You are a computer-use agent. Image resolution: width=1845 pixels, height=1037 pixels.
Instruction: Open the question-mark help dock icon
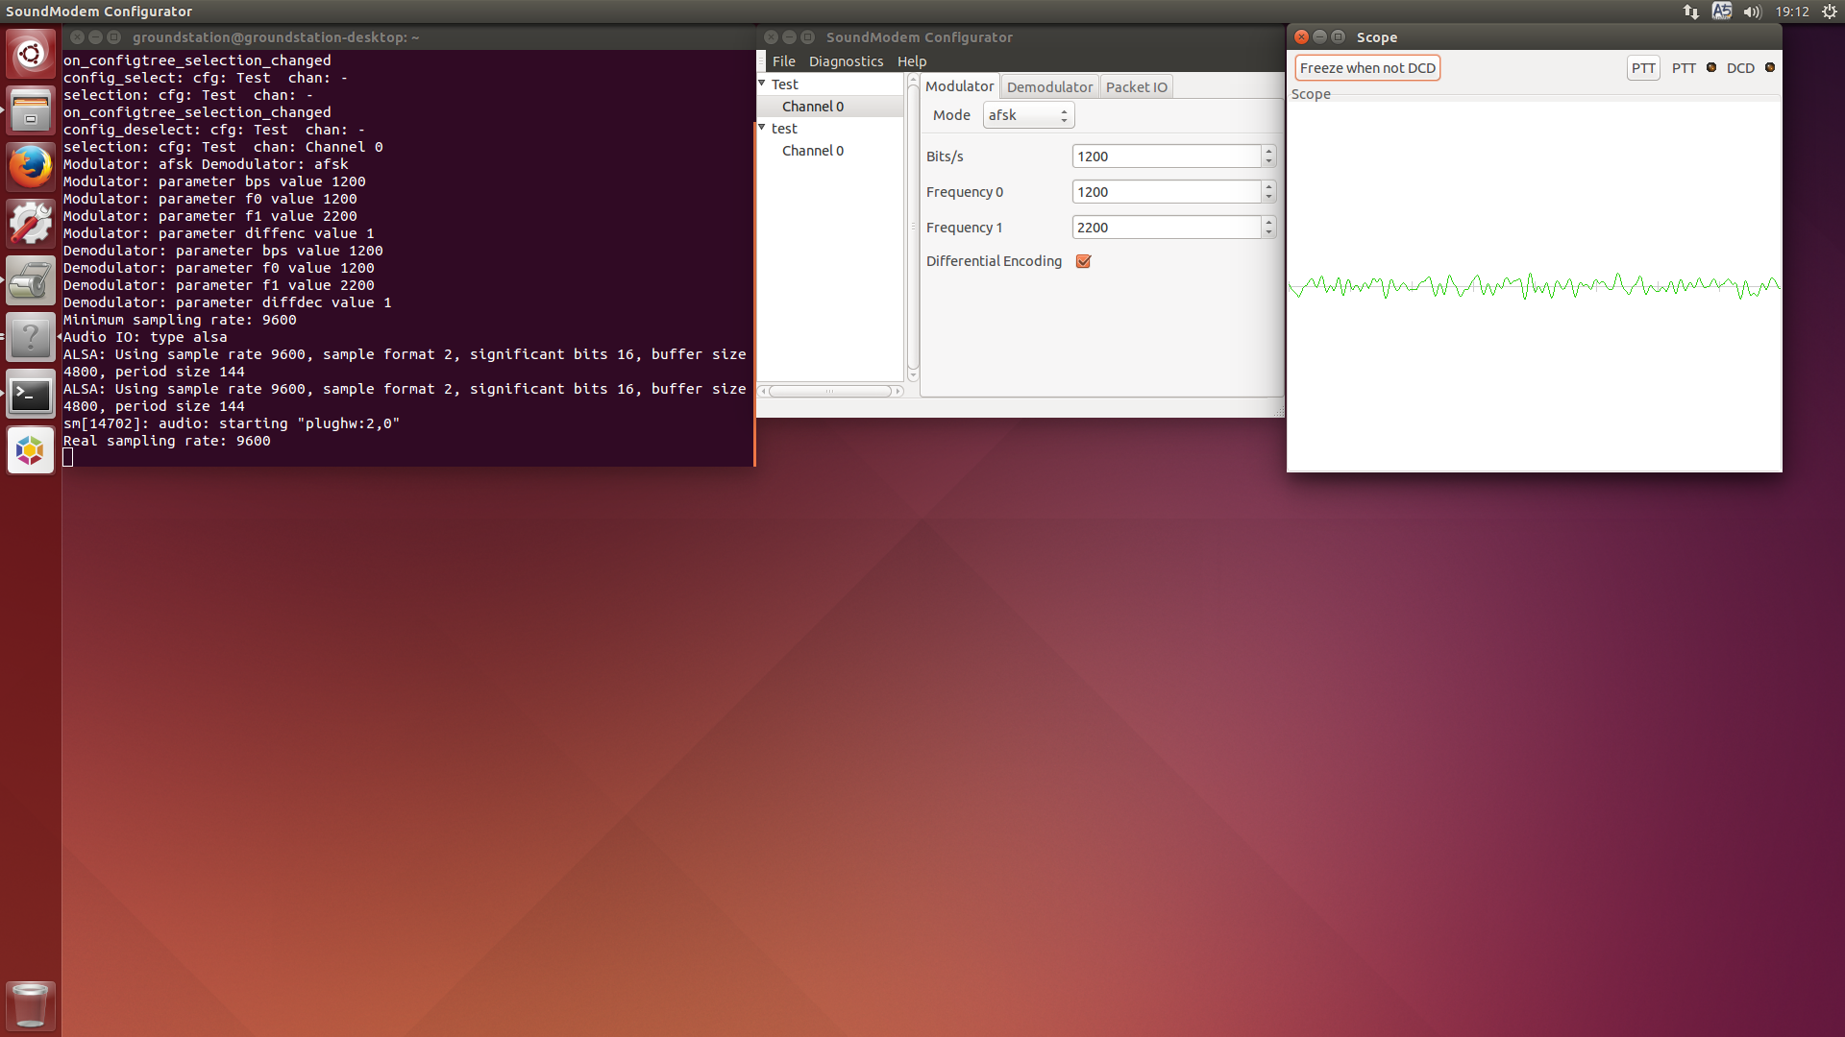(31, 337)
